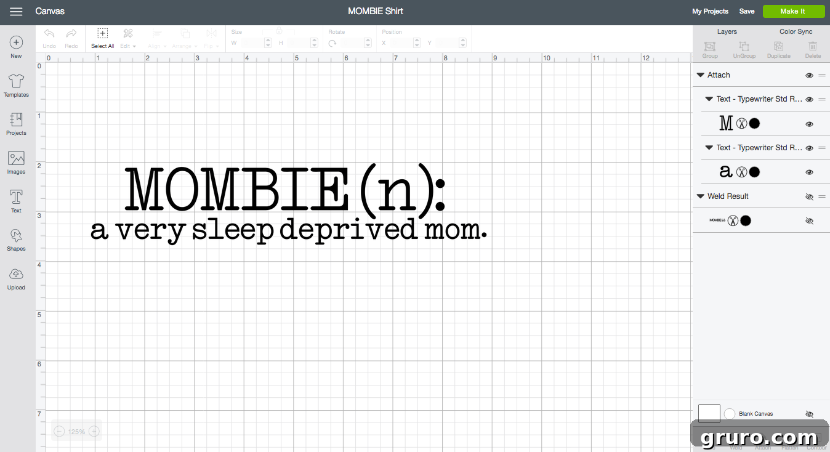Click the Canvas label in header
The width and height of the screenshot is (830, 452).
click(50, 11)
